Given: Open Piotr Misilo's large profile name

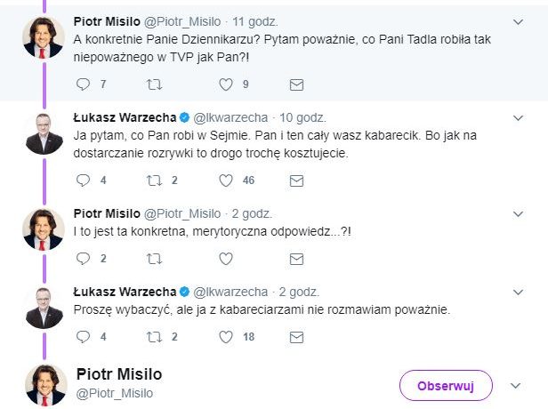Looking at the screenshot, I should pos(119,374).
